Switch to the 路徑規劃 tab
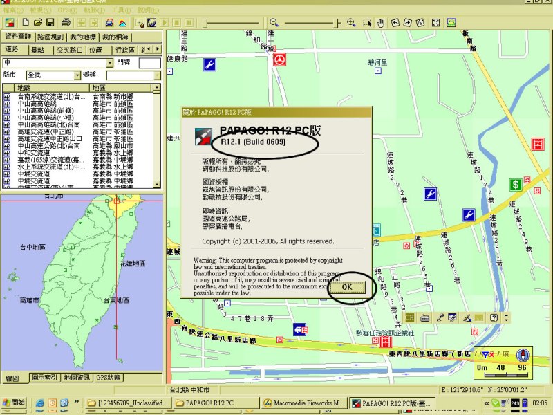Image resolution: width=553 pixels, height=415 pixels. point(50,37)
